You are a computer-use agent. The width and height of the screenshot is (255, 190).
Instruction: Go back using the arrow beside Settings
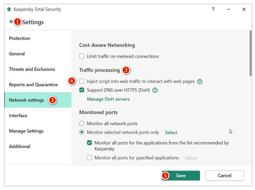11,21
